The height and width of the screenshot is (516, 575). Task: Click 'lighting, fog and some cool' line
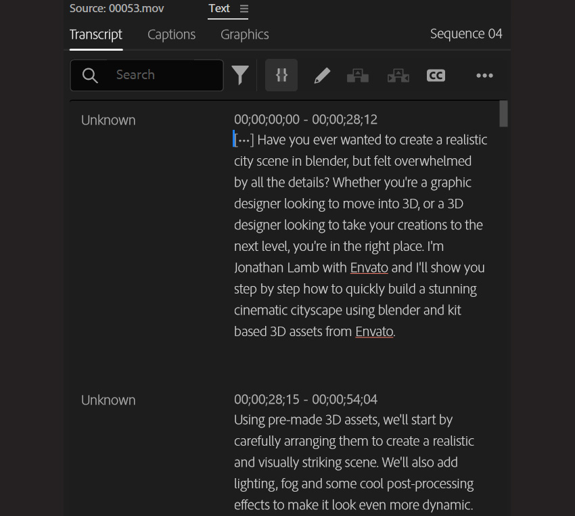point(308,484)
